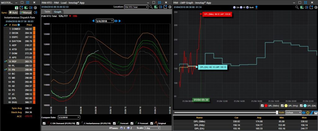The image size is (318, 131).
Task: Pop out the PJM Load window
Action: [x=165, y=7]
